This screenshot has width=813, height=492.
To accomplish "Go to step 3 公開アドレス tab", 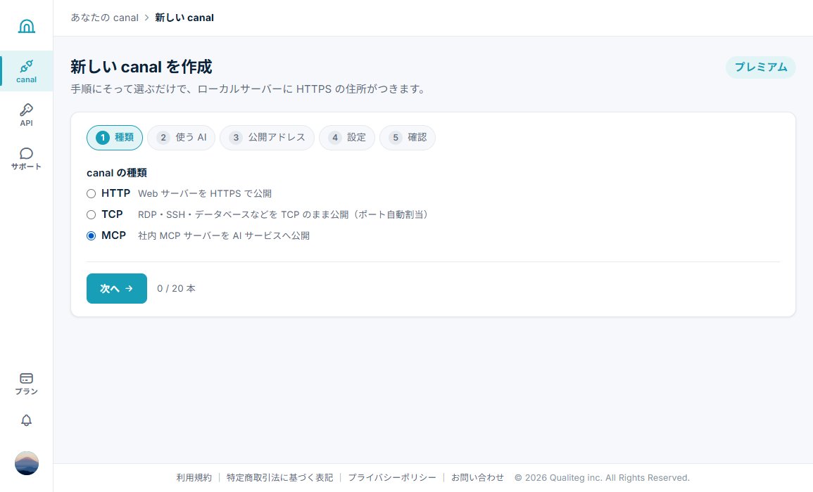I will coord(267,138).
